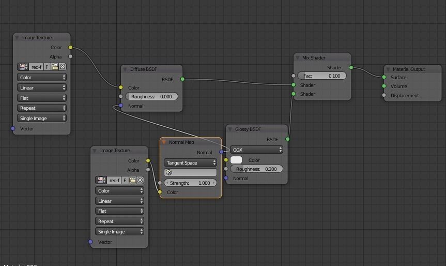The width and height of the screenshot is (446, 266).
Task: Click Alpha output socket of lower Image Texture
Action: tap(148, 170)
